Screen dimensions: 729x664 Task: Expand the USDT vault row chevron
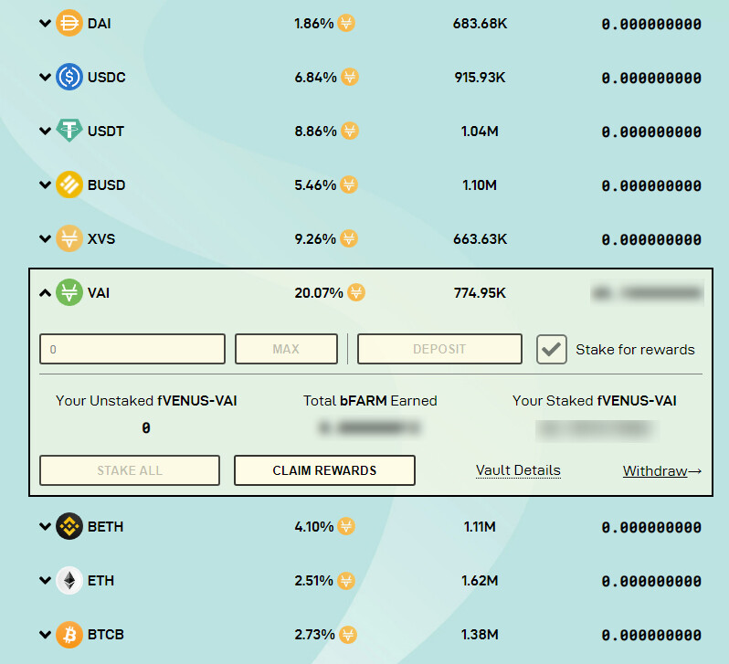45,131
